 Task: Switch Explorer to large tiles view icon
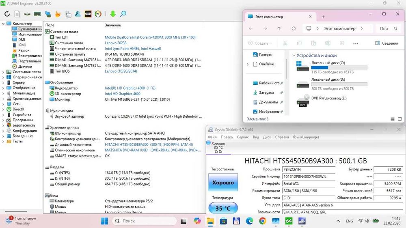coord(400,119)
